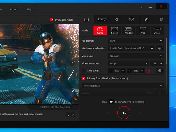Select Area recording mode
176x132 pixels.
click(x=143, y=30)
